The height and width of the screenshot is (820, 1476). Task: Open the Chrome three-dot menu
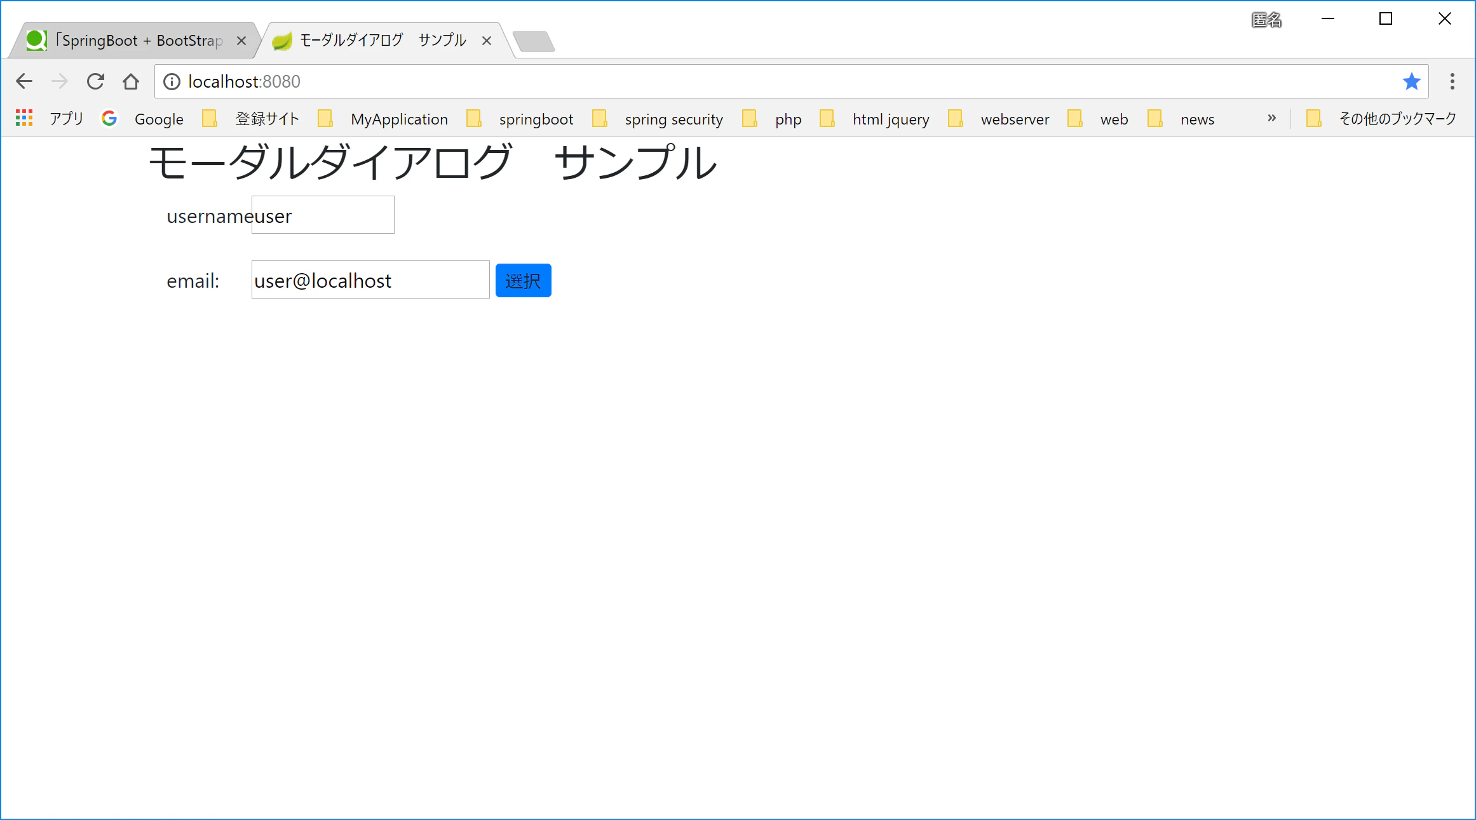pyautogui.click(x=1452, y=81)
